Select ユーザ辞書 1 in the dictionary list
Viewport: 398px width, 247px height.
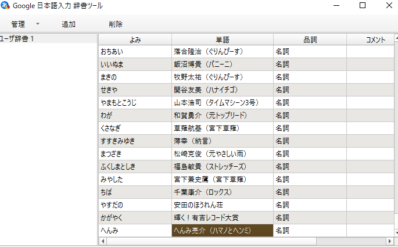coord(48,38)
